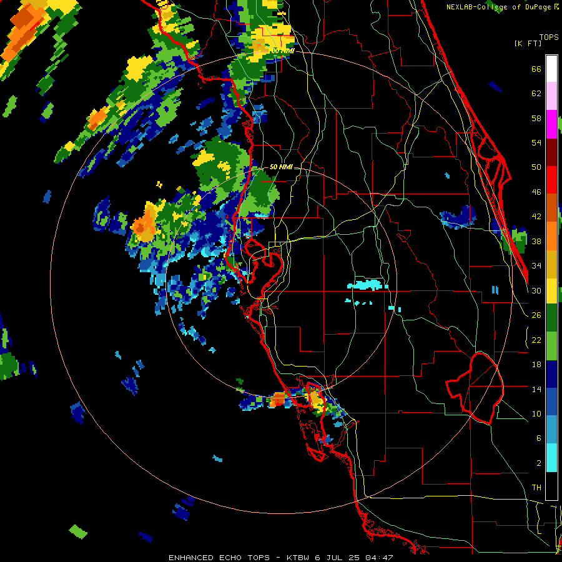Image resolution: width=562 pixels, height=562 pixels.
Task: Click the 38 value beside the color bar
Action: pos(536,241)
